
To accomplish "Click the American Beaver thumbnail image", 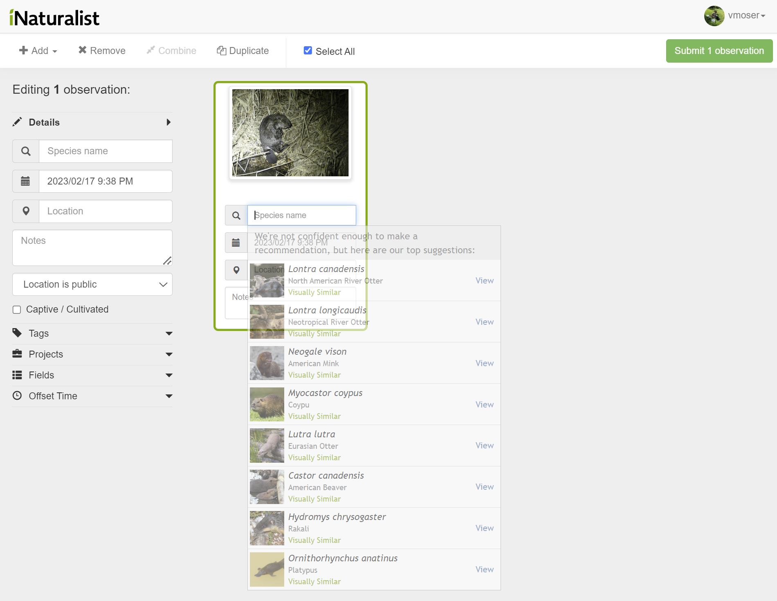I will (267, 487).
